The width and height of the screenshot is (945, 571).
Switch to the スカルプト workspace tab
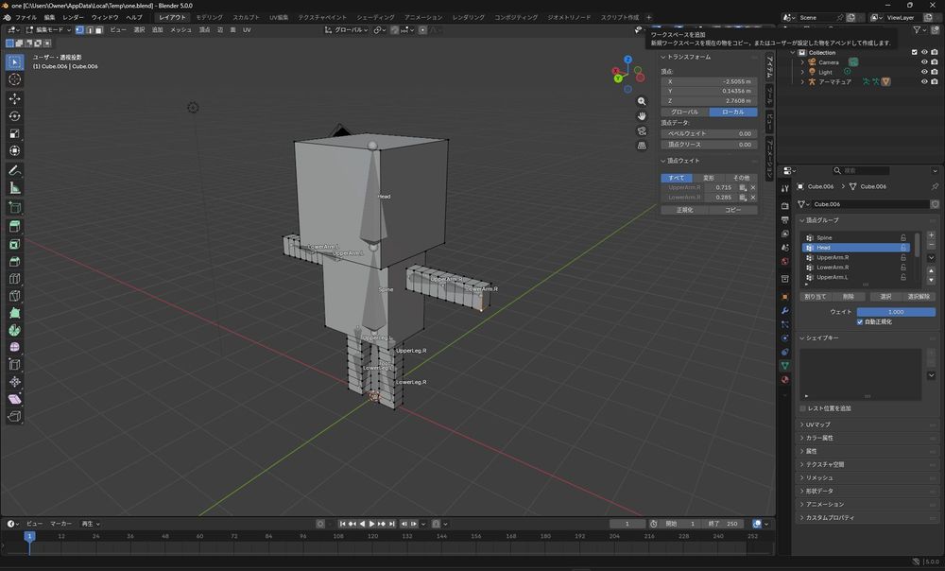tap(246, 17)
